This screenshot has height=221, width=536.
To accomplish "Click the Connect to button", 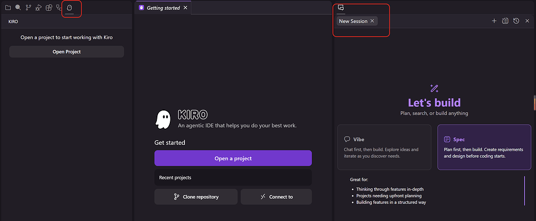I will 276,197.
